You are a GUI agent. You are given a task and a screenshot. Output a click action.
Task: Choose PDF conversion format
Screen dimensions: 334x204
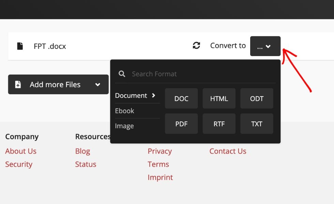[181, 123]
